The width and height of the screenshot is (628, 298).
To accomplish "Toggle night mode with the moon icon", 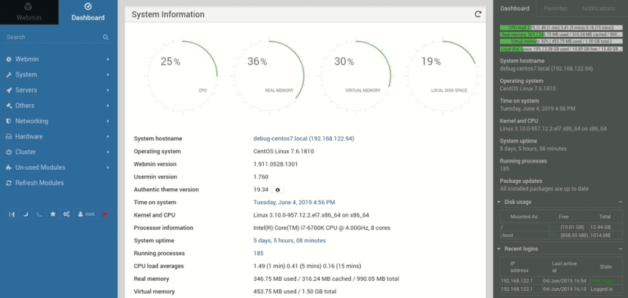I will [x=26, y=214].
